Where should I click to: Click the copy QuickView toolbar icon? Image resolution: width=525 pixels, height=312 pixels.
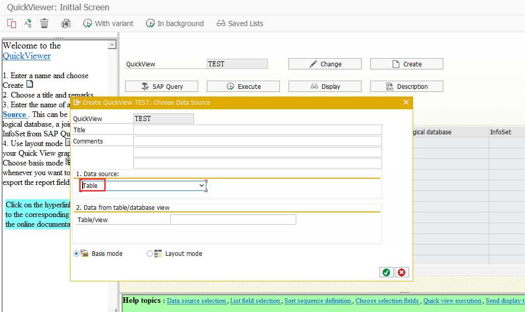11,23
